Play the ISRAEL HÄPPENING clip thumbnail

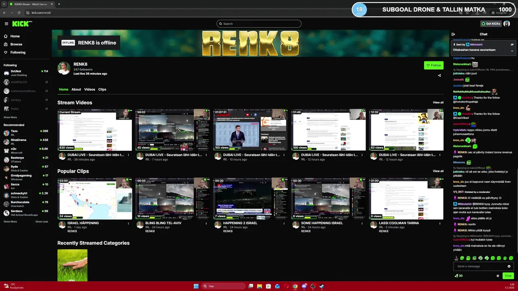[95, 198]
